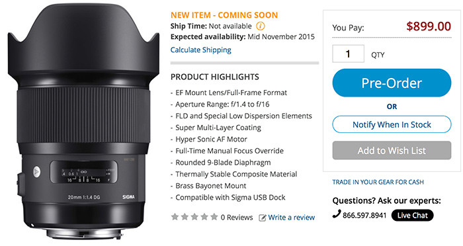Open the Write a review link

pyautogui.click(x=292, y=218)
